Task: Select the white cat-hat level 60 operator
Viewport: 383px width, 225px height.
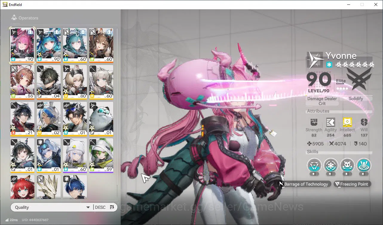Action: coord(75,156)
